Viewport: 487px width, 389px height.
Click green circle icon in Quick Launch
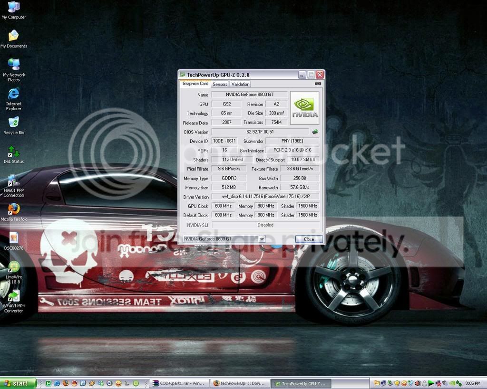coord(136,383)
